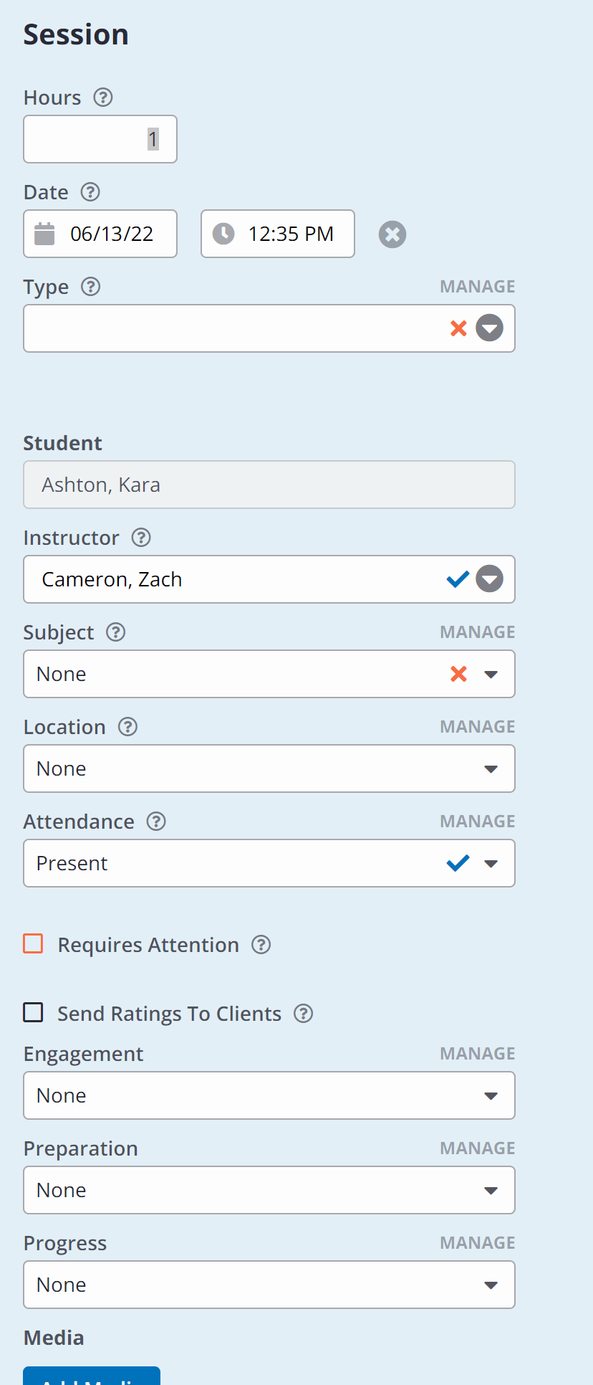Expand the Engagement rating dropdown

point(269,1095)
